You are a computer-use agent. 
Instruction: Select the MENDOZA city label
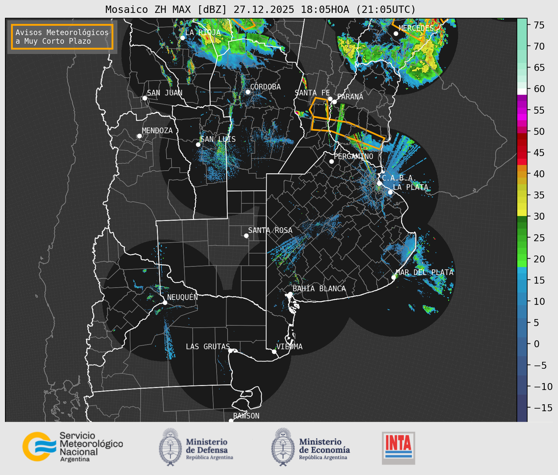click(x=157, y=131)
